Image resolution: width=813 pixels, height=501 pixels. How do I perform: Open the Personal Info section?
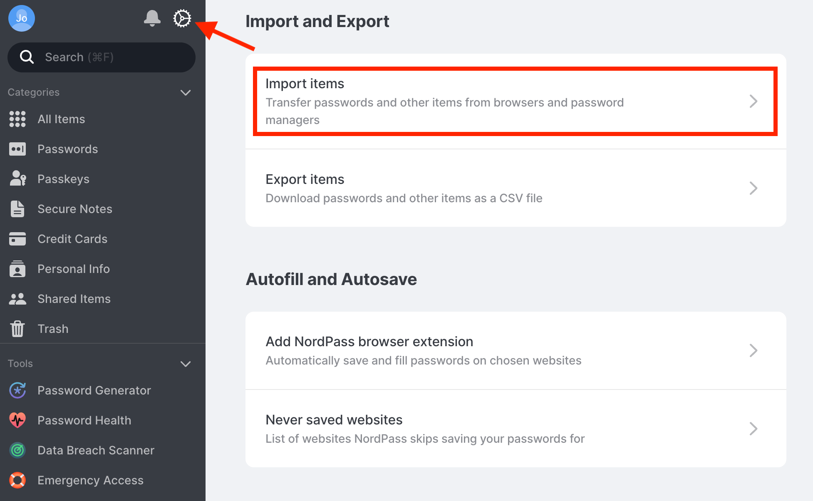click(x=74, y=268)
